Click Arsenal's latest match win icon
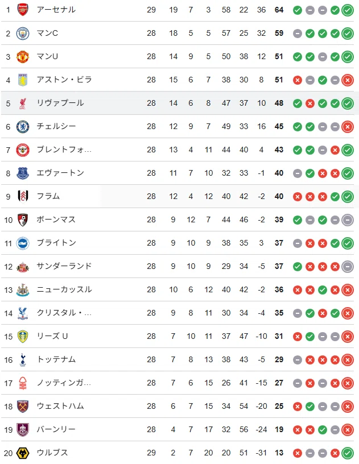This screenshot has width=359, height=464. (x=348, y=10)
